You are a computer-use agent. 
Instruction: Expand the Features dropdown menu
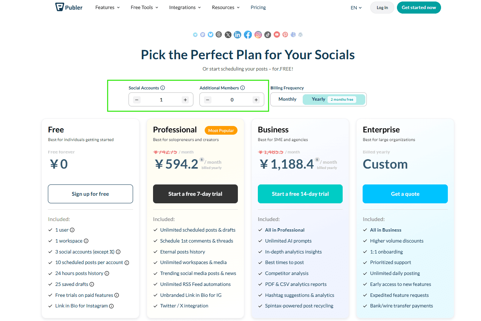(107, 8)
